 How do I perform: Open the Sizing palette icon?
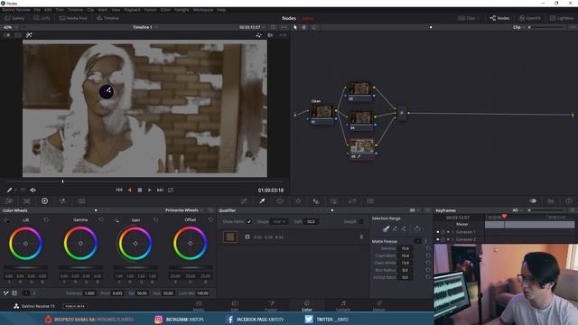point(352,201)
